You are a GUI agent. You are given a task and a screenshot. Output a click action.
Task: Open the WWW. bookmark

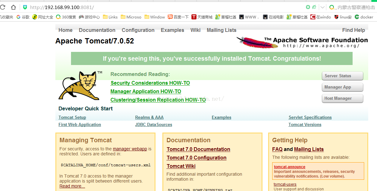click(249, 17)
